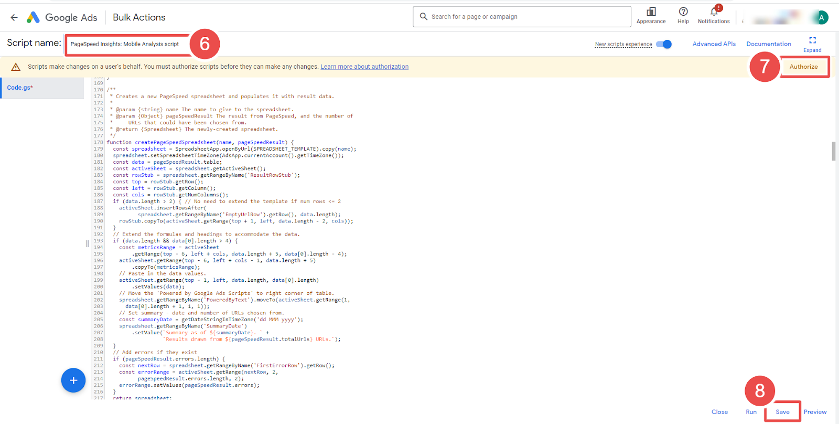This screenshot has width=839, height=424.
Task: Open Learn more about authorization link
Action: (x=364, y=67)
